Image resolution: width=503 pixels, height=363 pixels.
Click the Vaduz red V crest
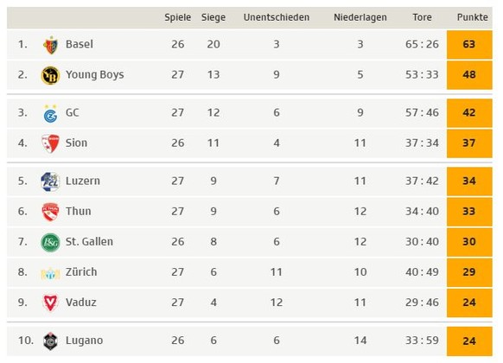coord(50,302)
